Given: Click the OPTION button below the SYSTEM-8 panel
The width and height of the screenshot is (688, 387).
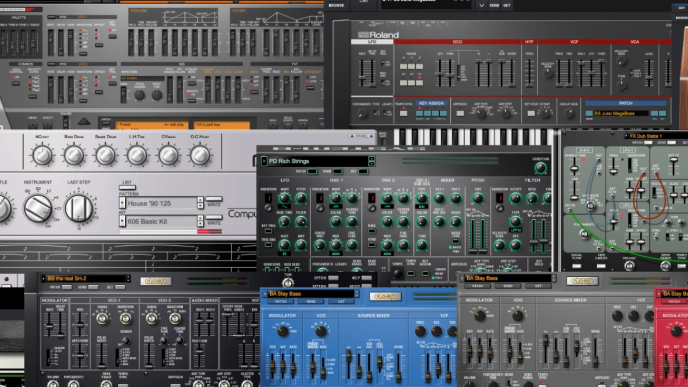Looking at the screenshot, I should coord(333,278).
